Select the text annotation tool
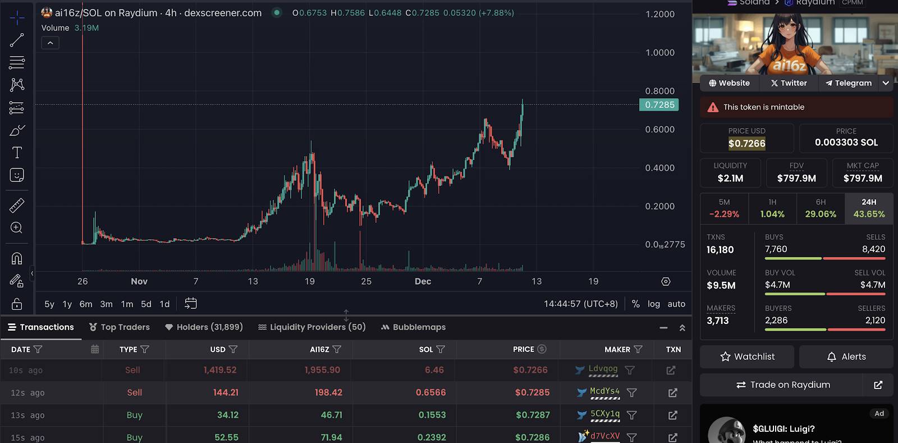Viewport: 898px width, 443px height. coord(17,153)
